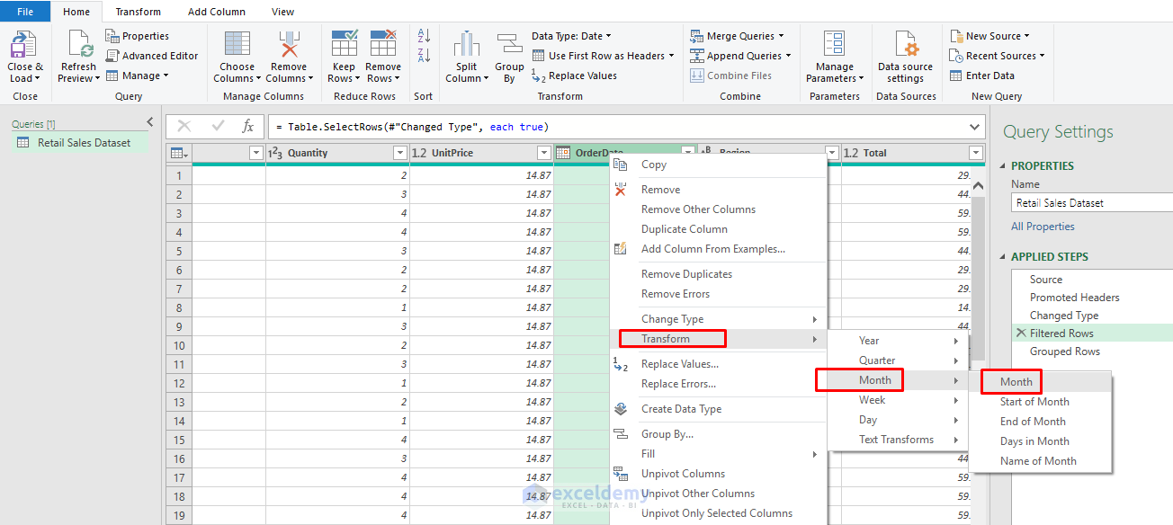Select the Grouped Rows step
Screen dimensions: 1173x525
click(x=1065, y=351)
